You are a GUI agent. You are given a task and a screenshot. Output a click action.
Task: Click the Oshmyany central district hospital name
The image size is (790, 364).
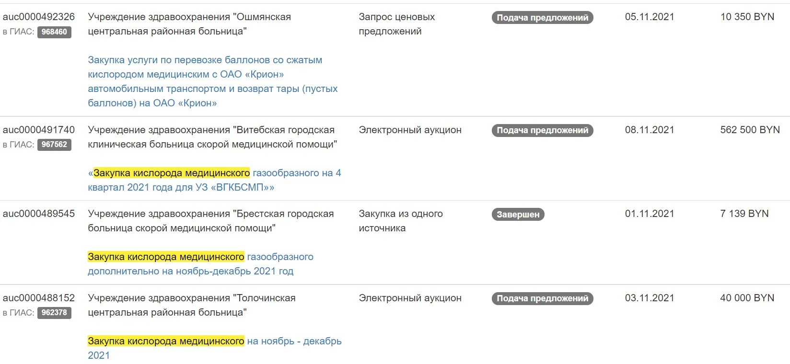tap(189, 24)
